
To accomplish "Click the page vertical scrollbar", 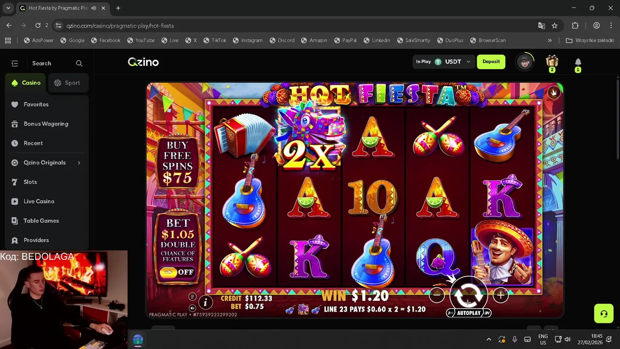I will (617, 118).
